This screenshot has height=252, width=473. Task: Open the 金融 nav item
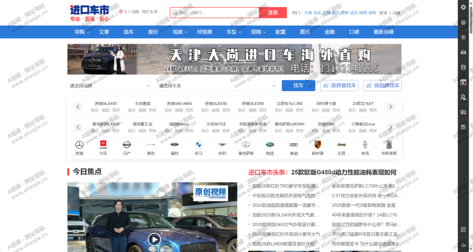pos(329,32)
